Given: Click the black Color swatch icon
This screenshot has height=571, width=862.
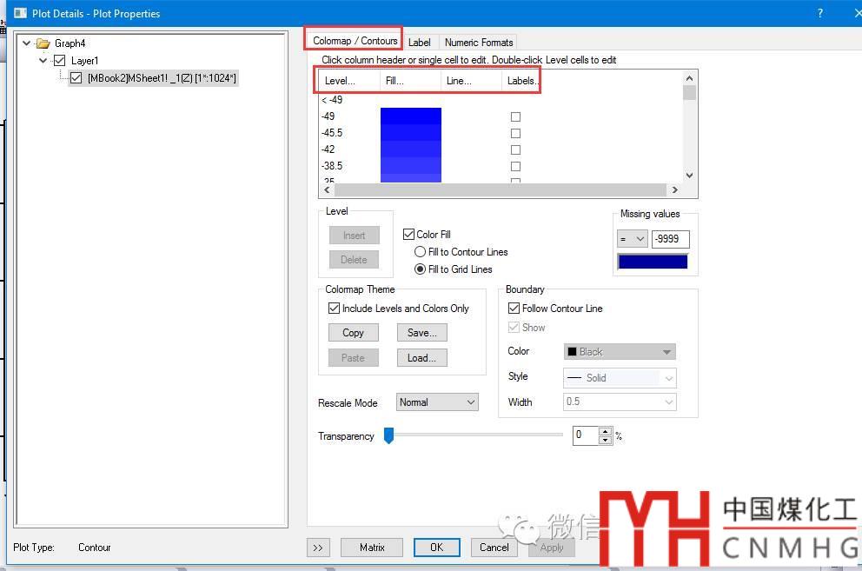Looking at the screenshot, I should 572,351.
